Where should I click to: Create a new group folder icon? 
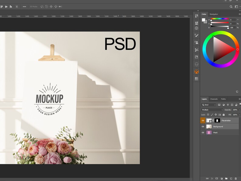coord(226,179)
